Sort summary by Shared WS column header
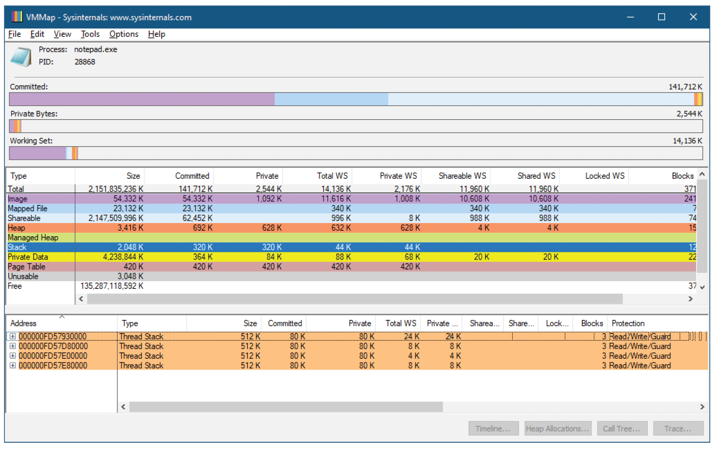Viewport: 715px width, 449px height. (525, 176)
